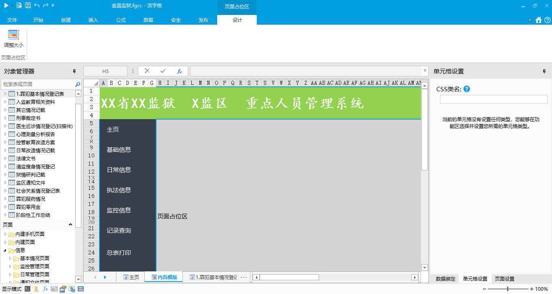552x294 pixels.
Task: Click the blue help icon beside CSS类名
Action: pyautogui.click(x=467, y=89)
